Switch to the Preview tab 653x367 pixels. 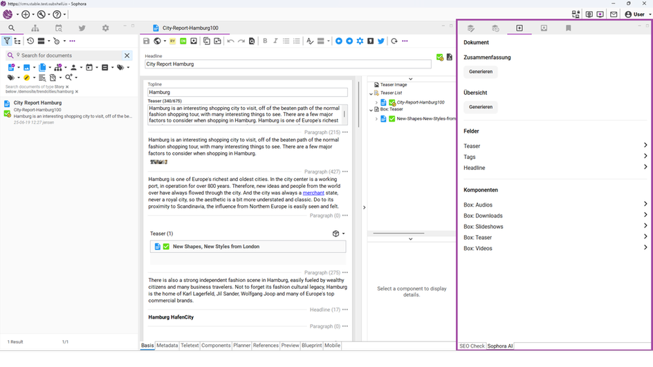(290, 346)
